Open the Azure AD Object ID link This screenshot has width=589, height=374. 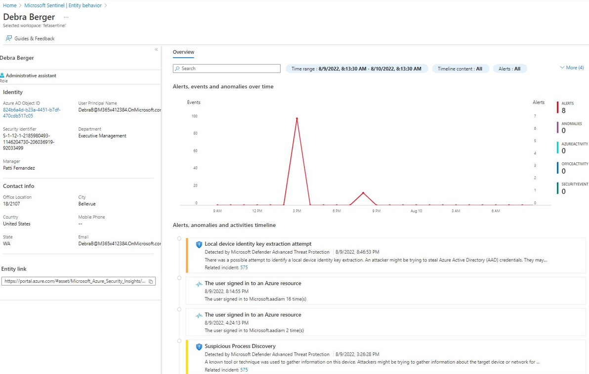pos(32,113)
